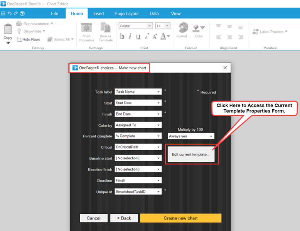Align text center
The image size is (300, 231).
[230, 37]
